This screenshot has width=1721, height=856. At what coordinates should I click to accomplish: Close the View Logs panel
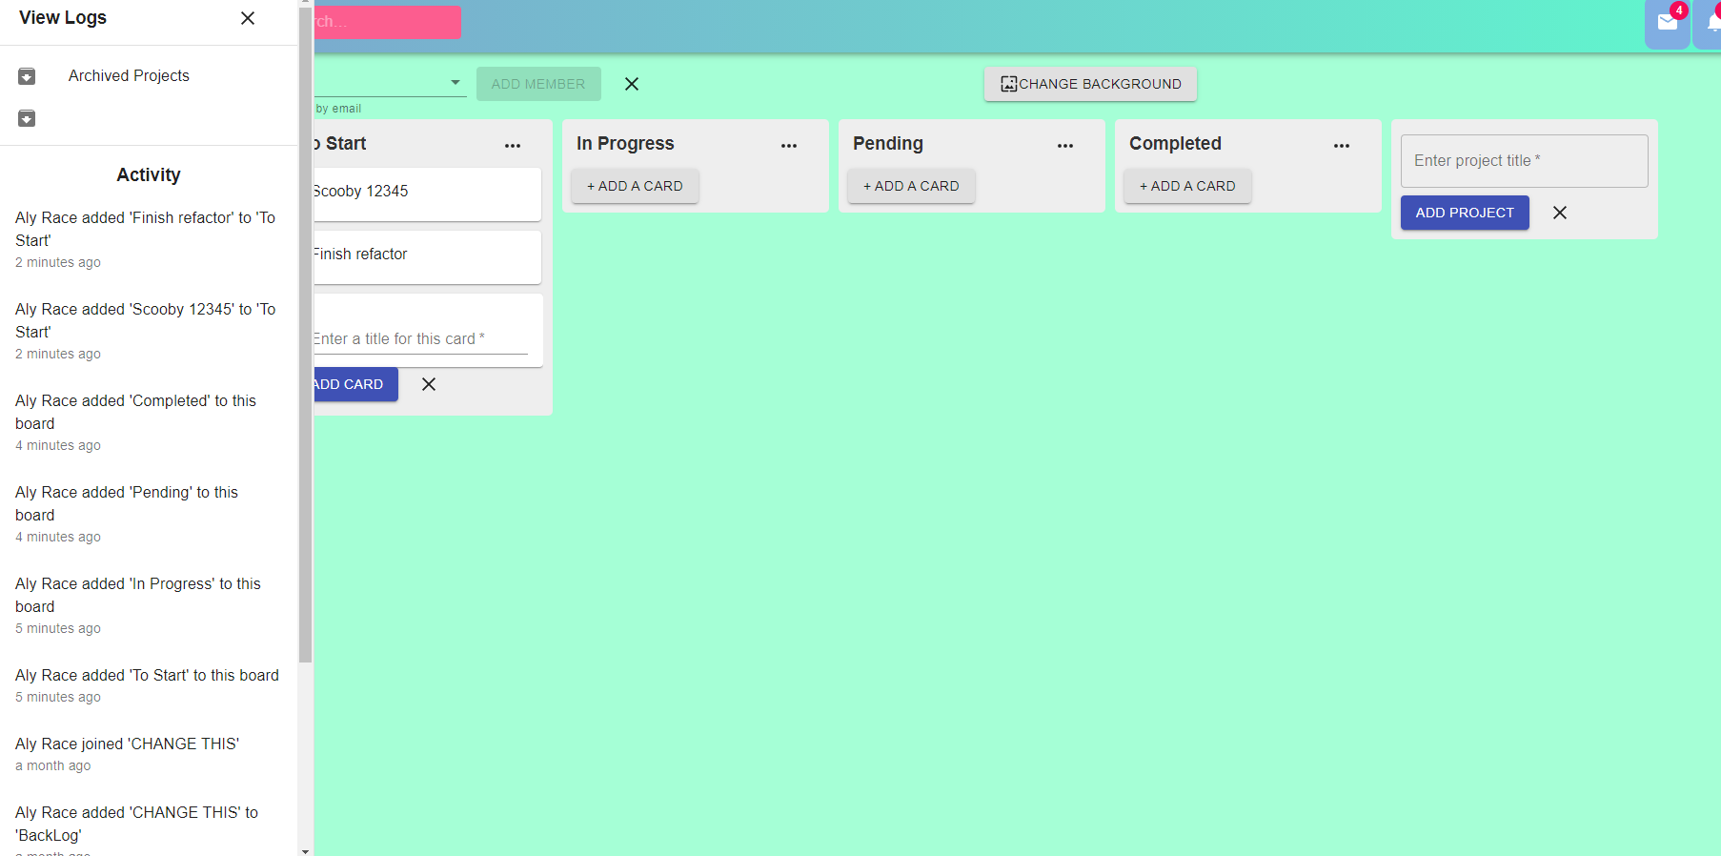(248, 18)
